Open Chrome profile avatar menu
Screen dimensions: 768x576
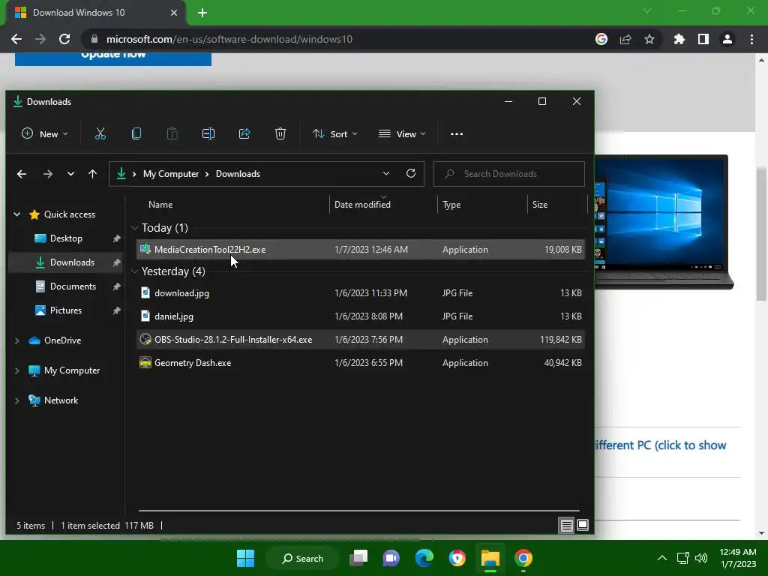(727, 39)
